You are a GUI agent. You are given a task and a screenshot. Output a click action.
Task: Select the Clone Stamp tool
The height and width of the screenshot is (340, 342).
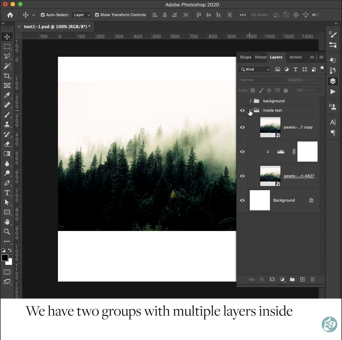click(7, 125)
